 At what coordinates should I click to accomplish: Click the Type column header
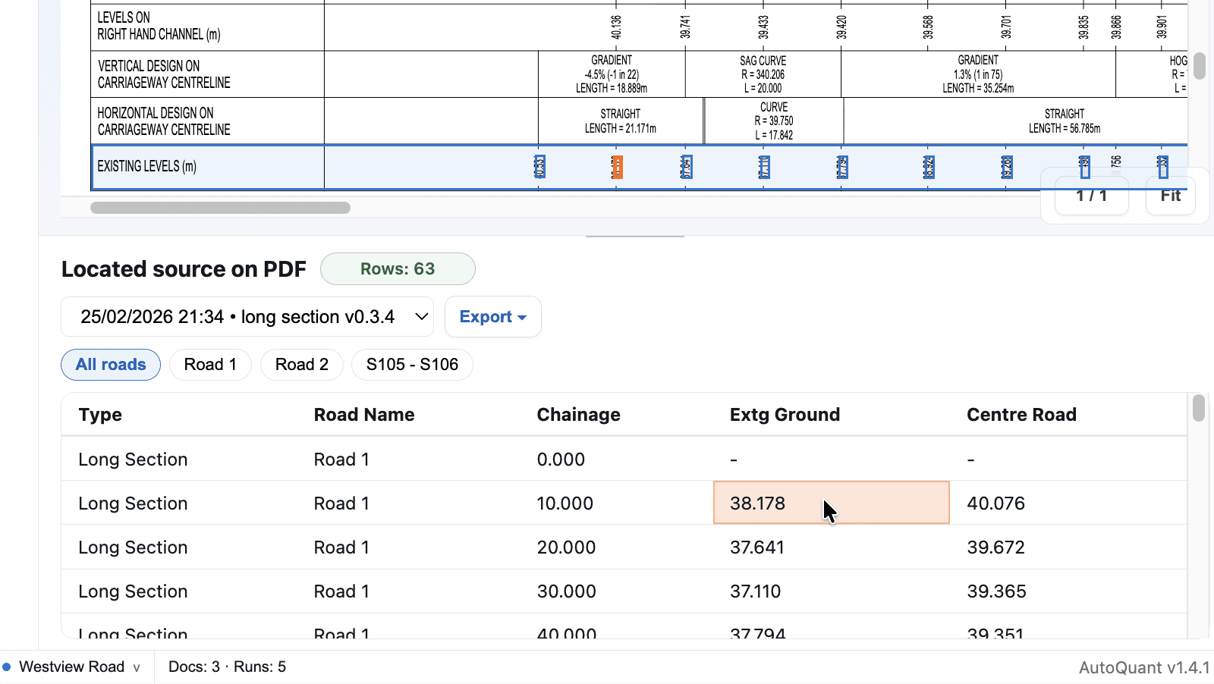coord(100,415)
